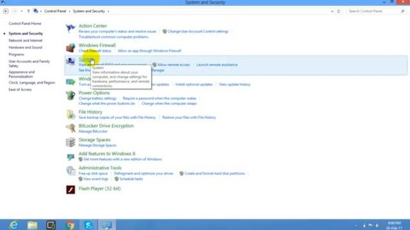Click Manage BitLocker link
This screenshot has width=410, height=230.
click(93, 132)
